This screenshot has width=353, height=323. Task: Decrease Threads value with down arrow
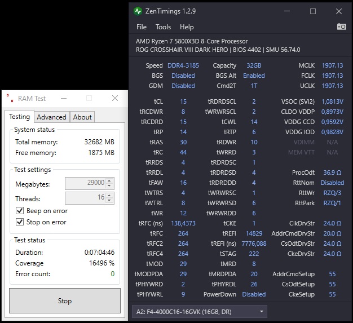click(109, 201)
